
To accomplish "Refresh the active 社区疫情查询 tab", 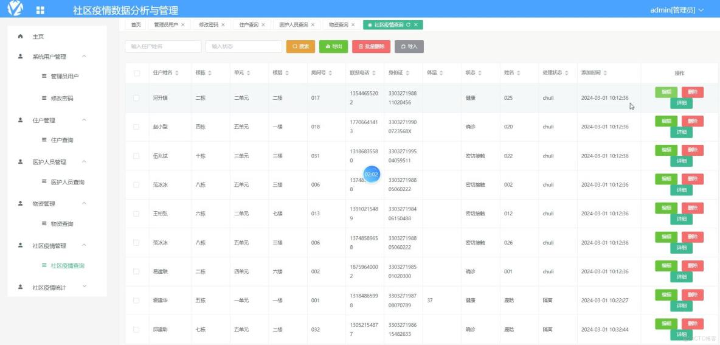I will (408, 25).
